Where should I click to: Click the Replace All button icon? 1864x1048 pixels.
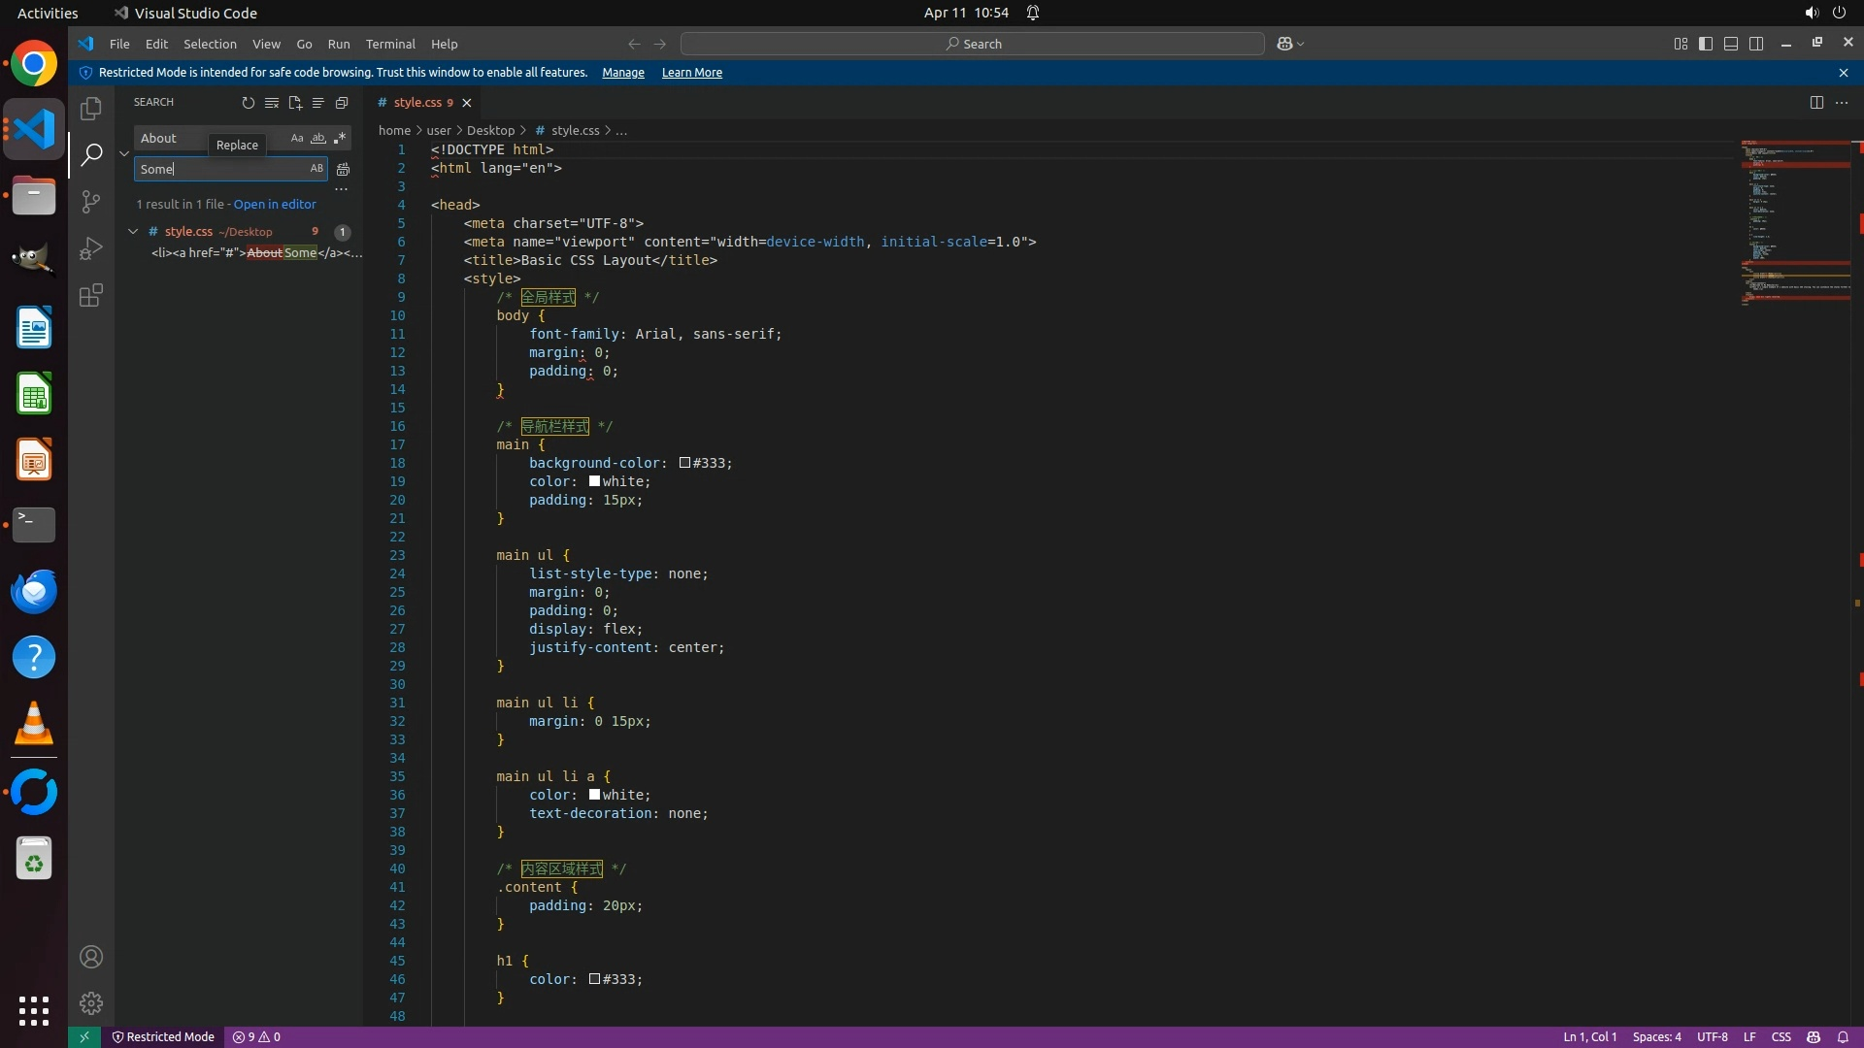(343, 169)
